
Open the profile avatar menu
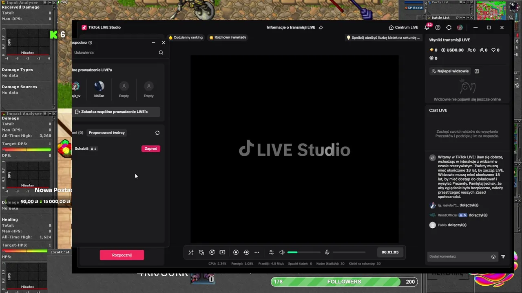(x=460, y=28)
